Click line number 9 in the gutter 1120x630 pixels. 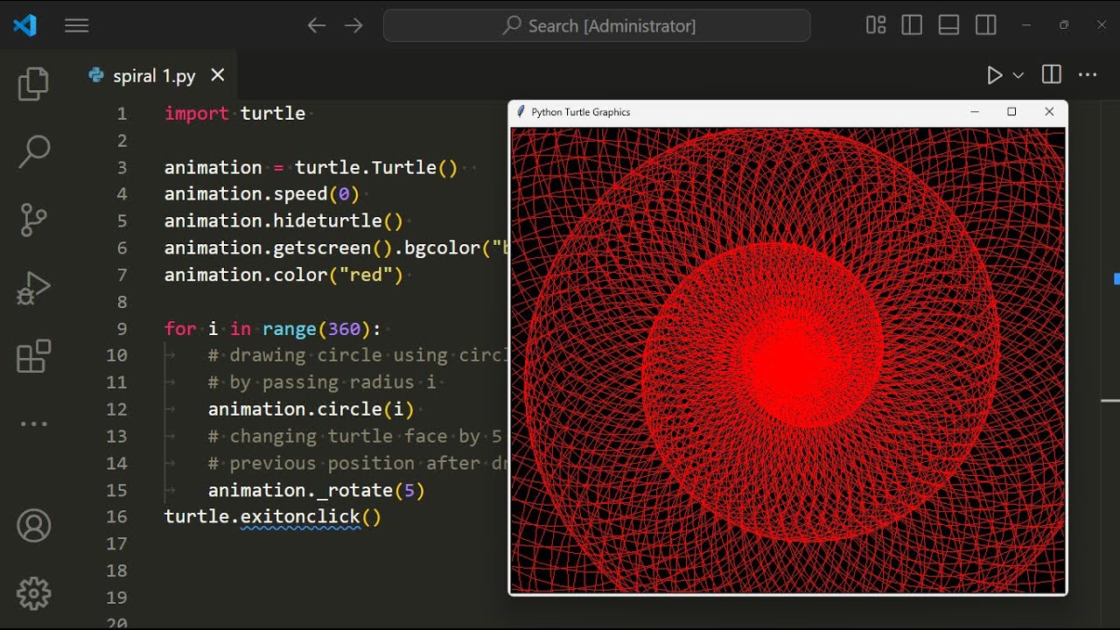click(122, 329)
